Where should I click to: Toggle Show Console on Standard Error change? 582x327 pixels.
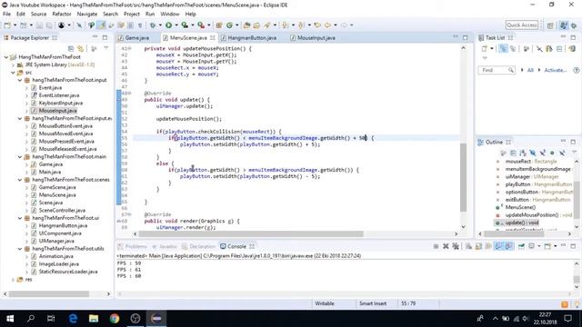(x=508, y=246)
